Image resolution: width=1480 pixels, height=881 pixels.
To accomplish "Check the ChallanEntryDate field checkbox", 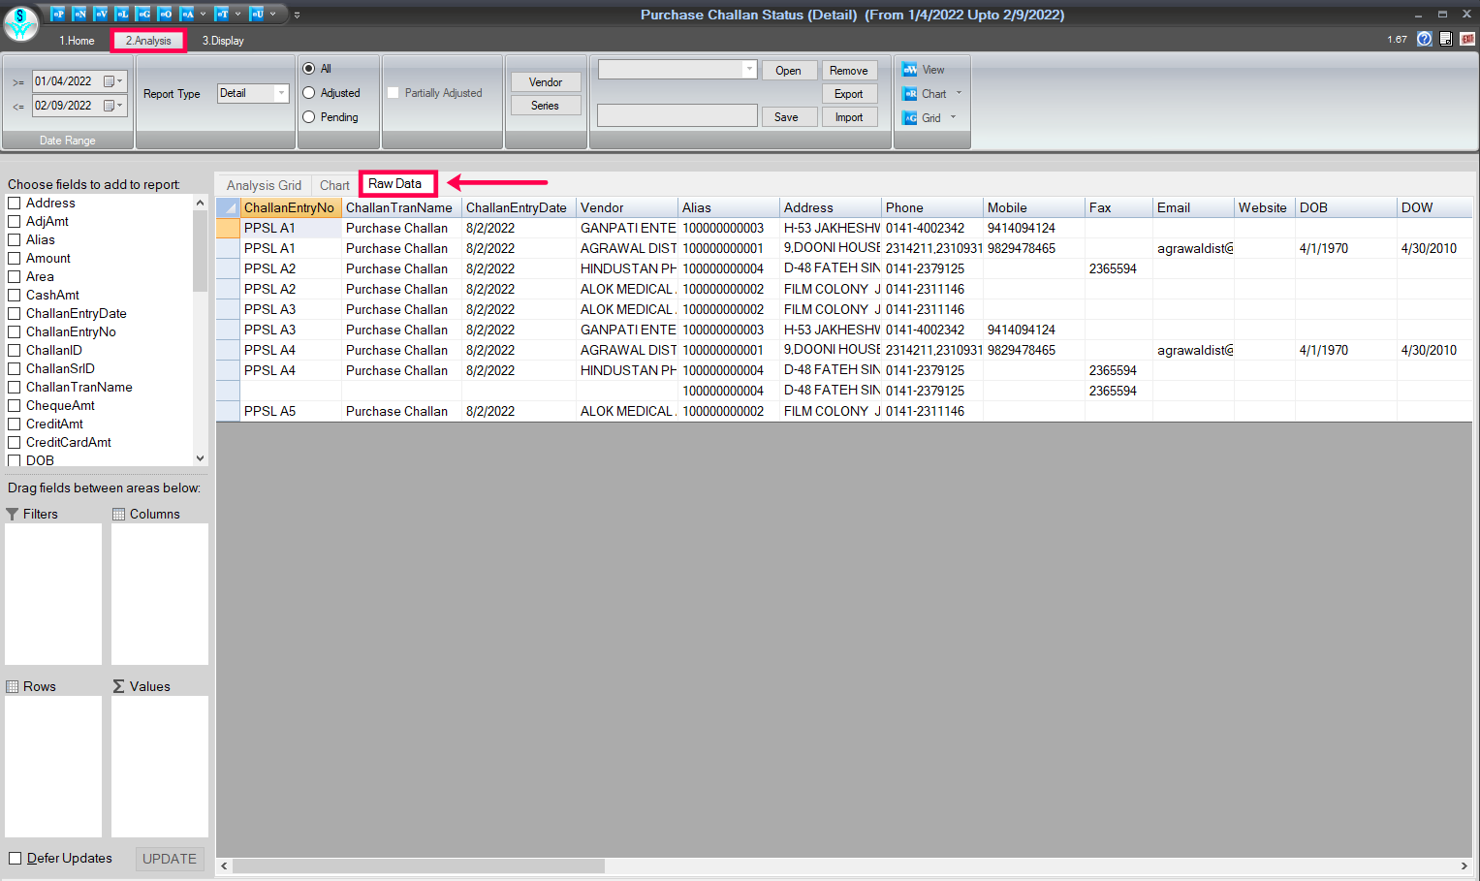I will point(15,314).
